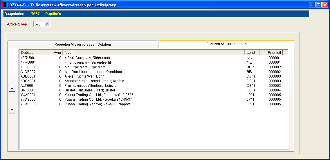330x160 pixels.
Task: Select row Aldi Erpe Mere; Erpe Mere
Action: tap(154, 67)
